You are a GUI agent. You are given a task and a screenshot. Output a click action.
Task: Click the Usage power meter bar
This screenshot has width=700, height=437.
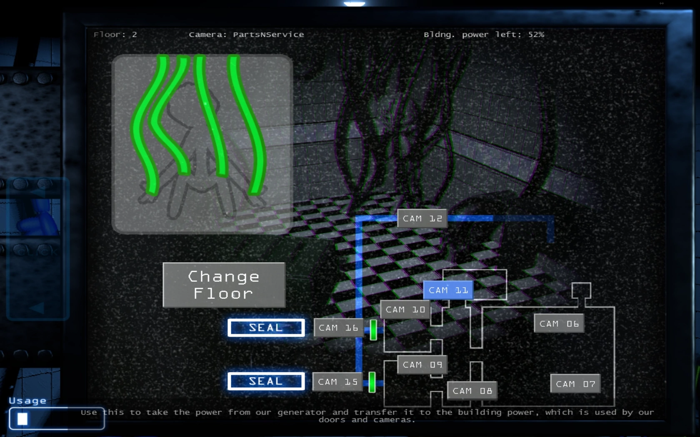pyautogui.click(x=56, y=419)
